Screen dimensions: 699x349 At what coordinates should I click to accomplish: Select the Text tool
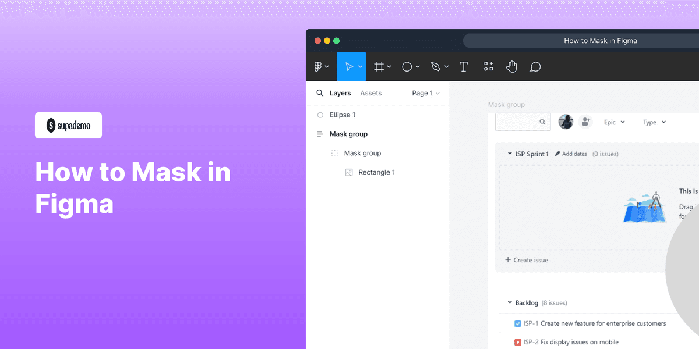click(x=464, y=66)
